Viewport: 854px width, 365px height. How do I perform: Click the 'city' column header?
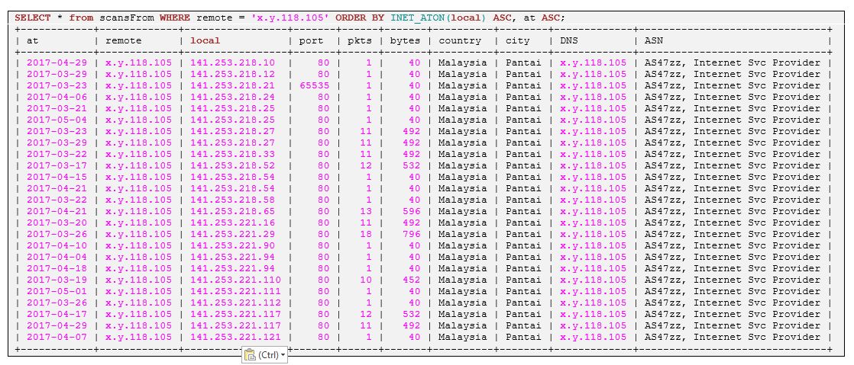point(517,40)
